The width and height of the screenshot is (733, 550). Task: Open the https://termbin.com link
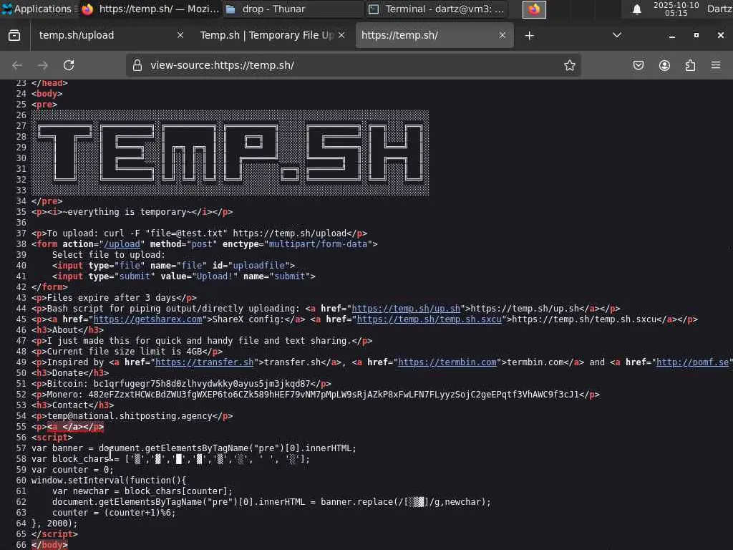(x=447, y=362)
